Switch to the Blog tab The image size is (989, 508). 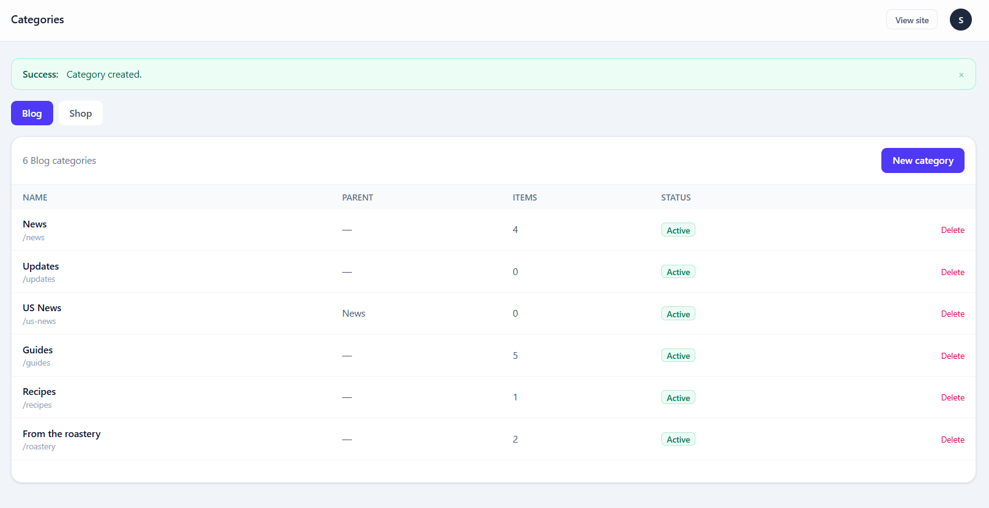[x=32, y=113]
